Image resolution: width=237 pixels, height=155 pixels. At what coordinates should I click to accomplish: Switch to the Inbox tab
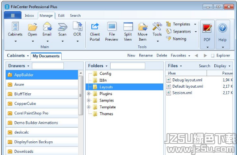click(29, 15)
